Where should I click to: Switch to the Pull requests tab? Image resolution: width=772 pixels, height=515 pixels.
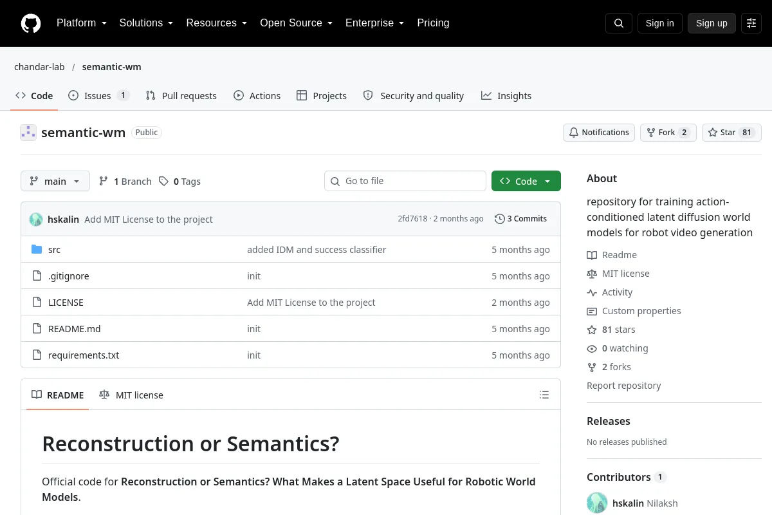click(181, 96)
